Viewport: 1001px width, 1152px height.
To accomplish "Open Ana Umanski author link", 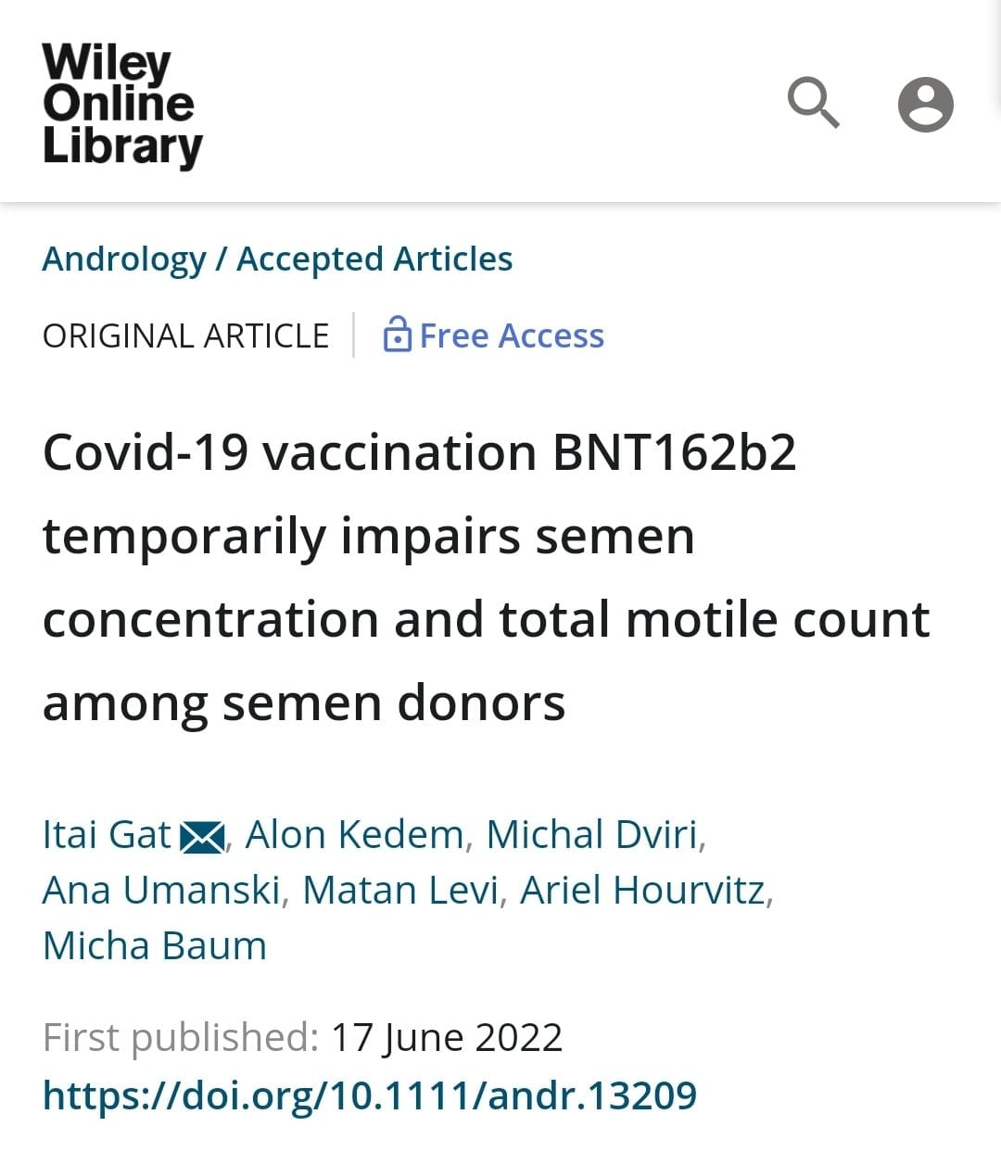I will [160, 890].
